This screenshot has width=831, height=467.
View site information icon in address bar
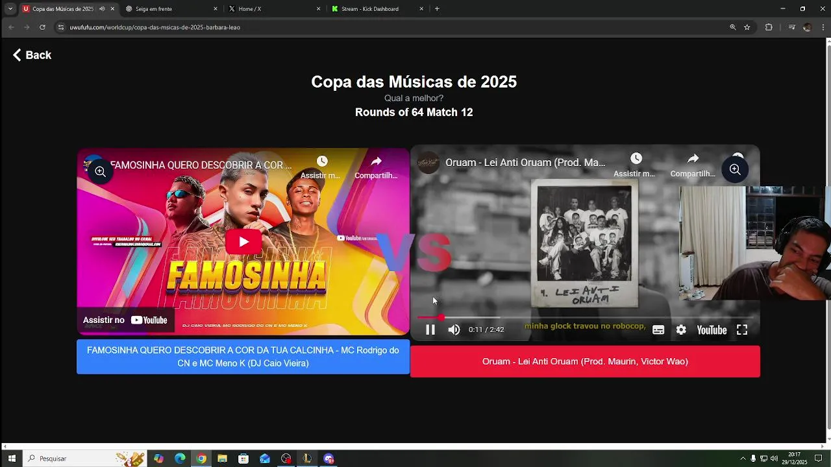[x=61, y=27]
